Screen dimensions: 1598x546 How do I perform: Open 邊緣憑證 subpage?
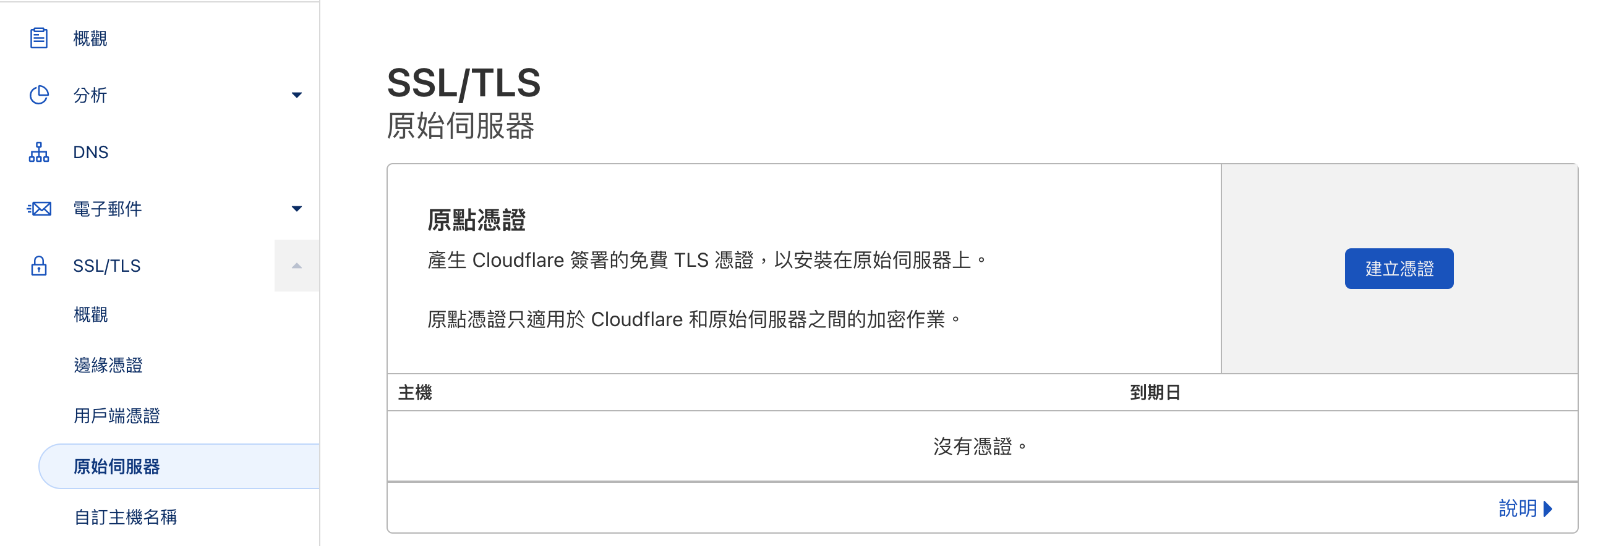[108, 365]
